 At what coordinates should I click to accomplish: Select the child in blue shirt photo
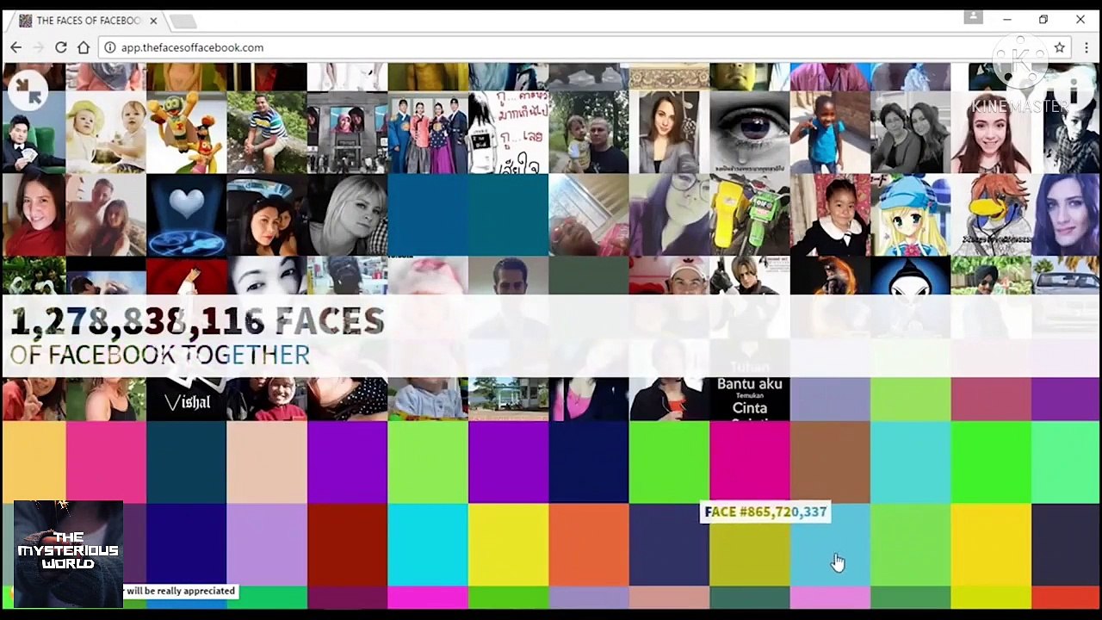tap(830, 133)
